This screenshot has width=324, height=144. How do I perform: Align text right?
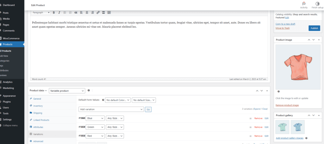coord(92,13)
